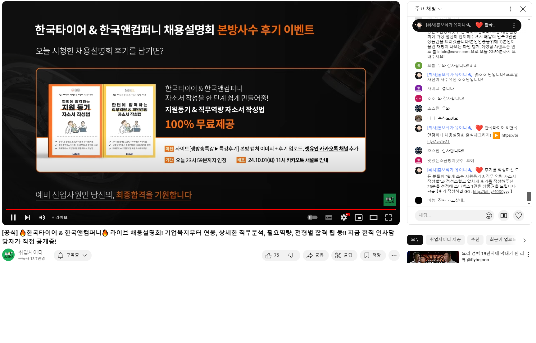Open the bit.ly/40D0yyy link in chat
Image resolution: width=536 pixels, height=343 pixels.
(491, 192)
